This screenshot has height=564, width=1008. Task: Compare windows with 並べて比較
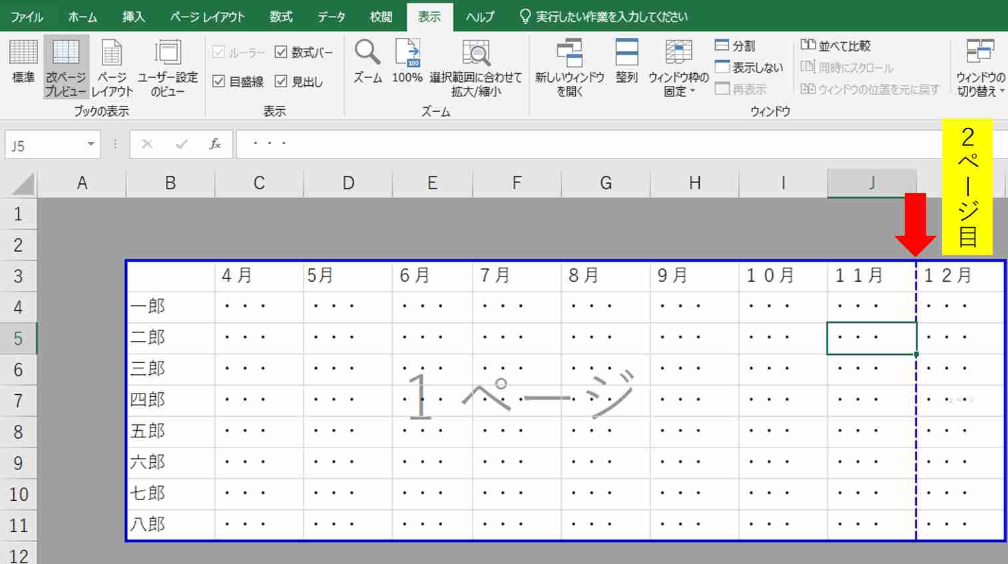pyautogui.click(x=836, y=45)
